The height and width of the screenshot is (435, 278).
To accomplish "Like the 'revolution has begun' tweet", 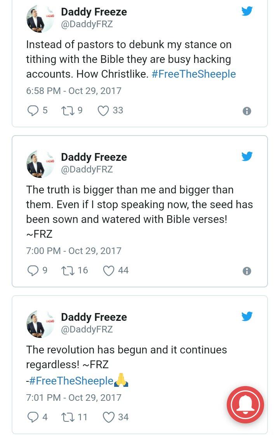I will tap(108, 417).
